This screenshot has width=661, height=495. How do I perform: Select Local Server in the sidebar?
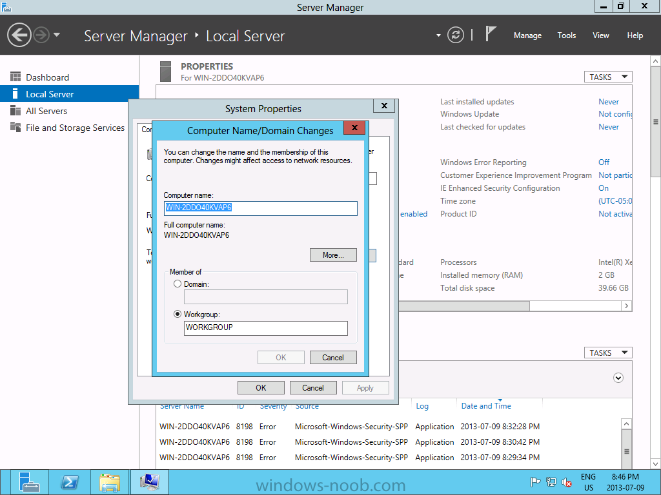70,94
